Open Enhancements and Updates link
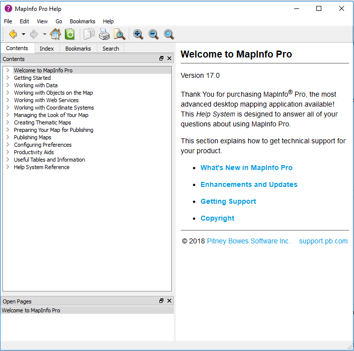Viewport: 354px width, 351px height. click(249, 184)
